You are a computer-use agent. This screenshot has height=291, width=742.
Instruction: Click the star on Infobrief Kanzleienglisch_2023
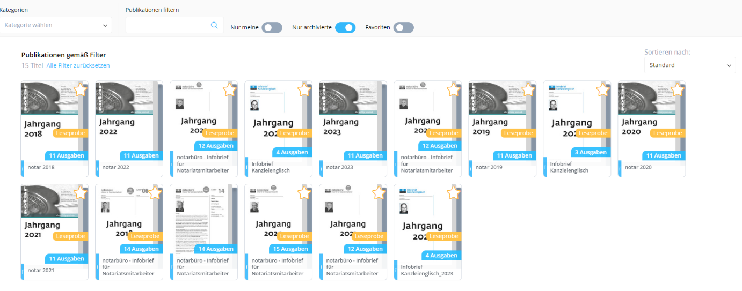454,193
